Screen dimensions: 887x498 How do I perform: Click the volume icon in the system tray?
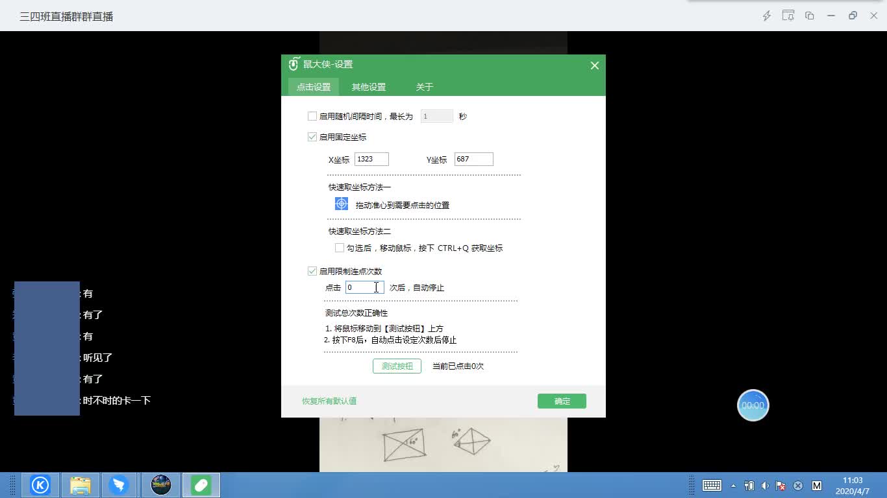click(765, 485)
